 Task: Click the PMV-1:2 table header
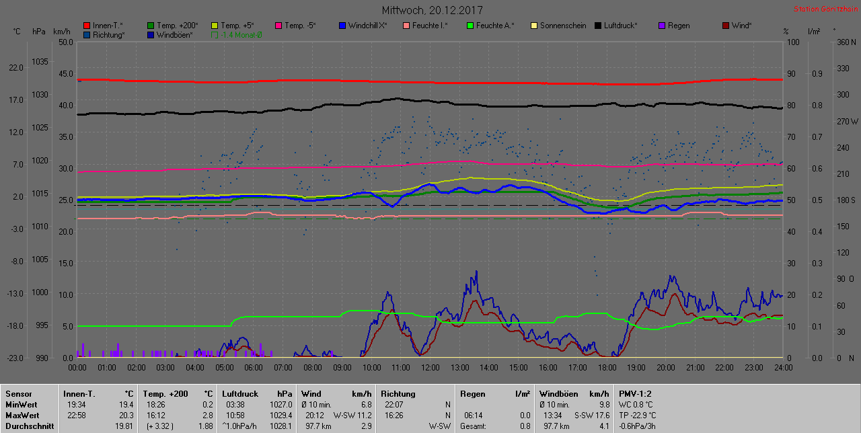[x=635, y=394]
